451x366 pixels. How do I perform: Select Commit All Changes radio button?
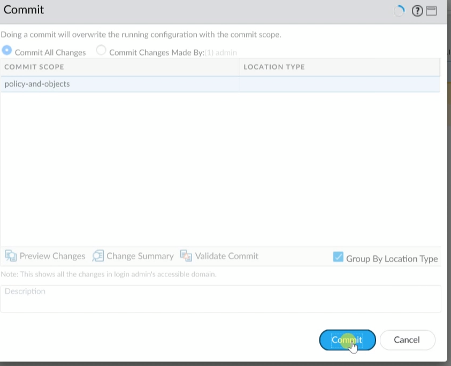(x=7, y=50)
